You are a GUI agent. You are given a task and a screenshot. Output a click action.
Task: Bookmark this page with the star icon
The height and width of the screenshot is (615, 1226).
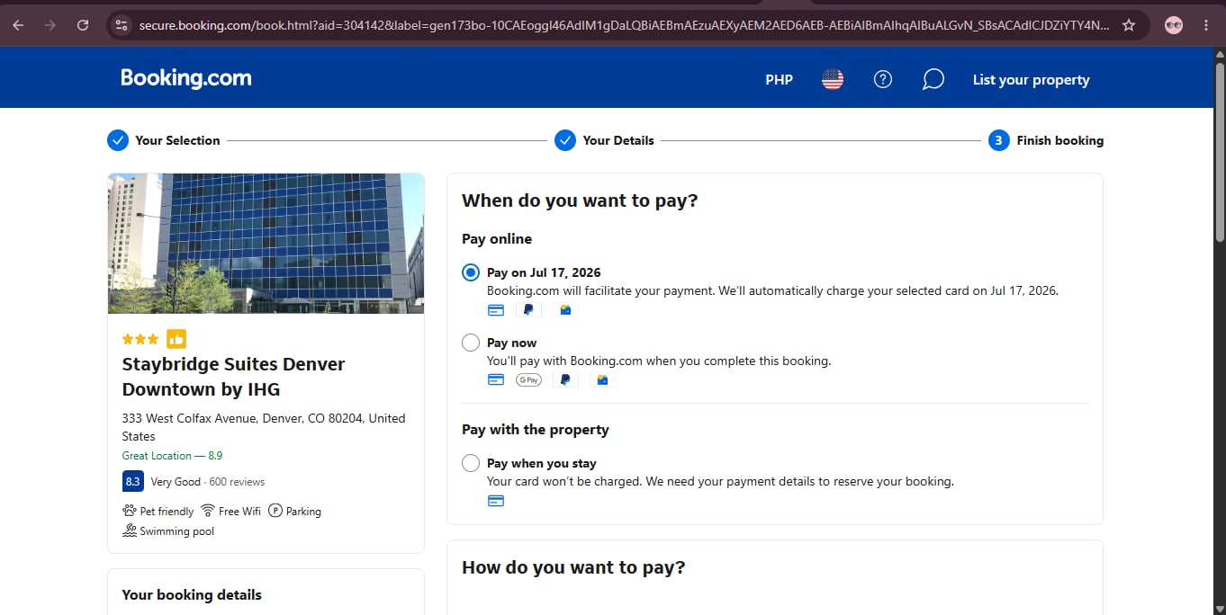[x=1129, y=25]
